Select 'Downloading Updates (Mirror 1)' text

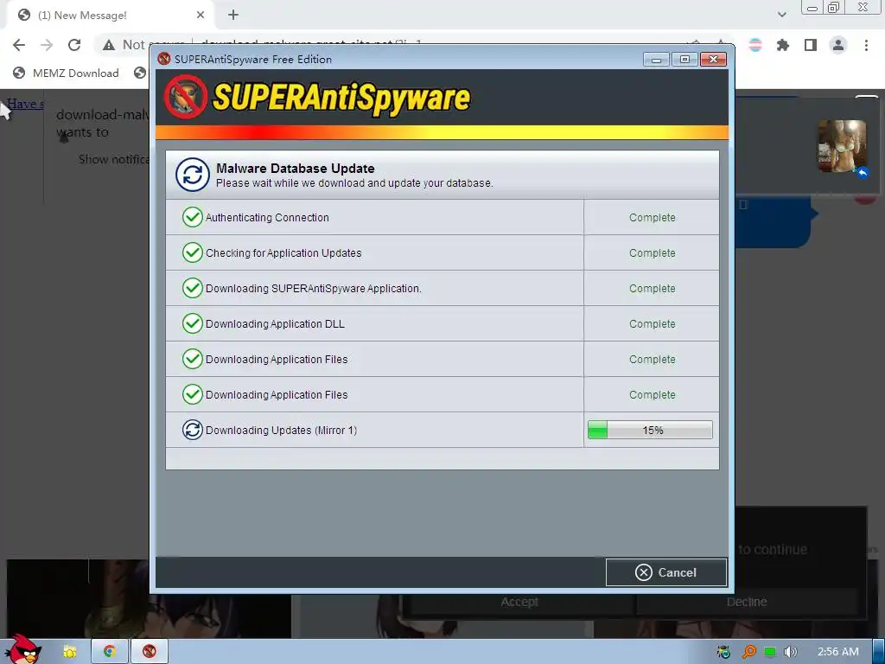pos(281,431)
